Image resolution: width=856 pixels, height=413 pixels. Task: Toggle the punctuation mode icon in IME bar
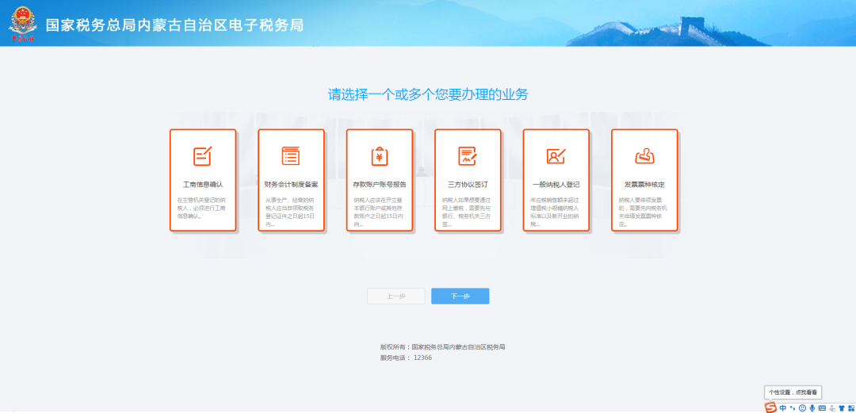point(792,408)
